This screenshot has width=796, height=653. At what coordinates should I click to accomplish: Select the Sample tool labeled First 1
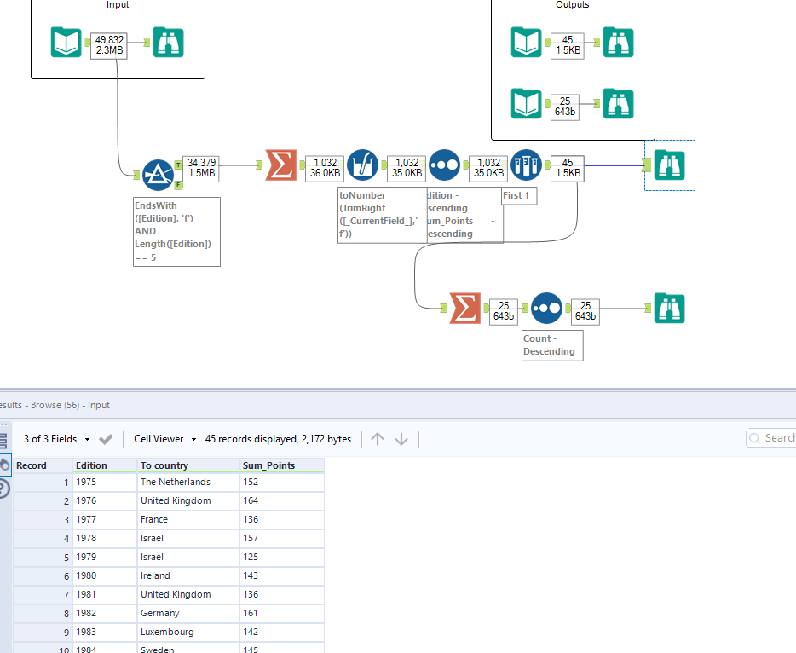tap(526, 165)
